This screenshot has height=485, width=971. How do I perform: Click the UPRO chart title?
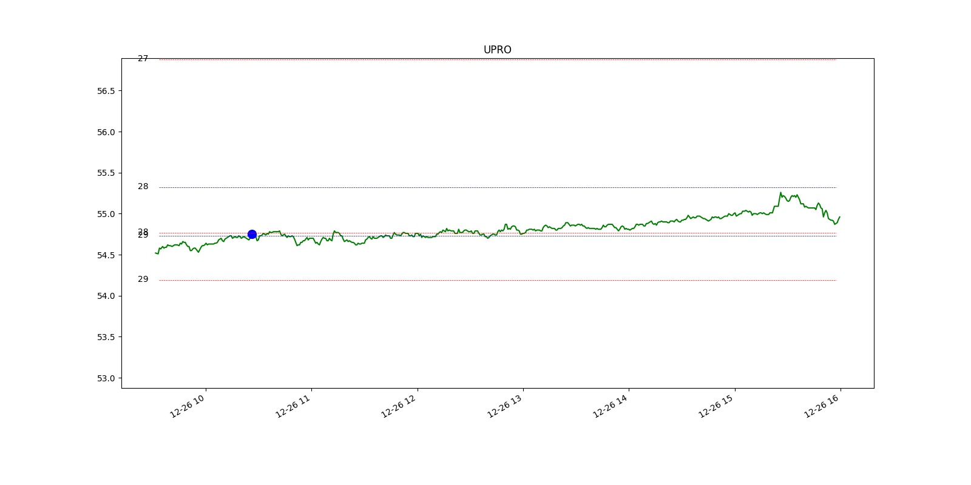(497, 50)
